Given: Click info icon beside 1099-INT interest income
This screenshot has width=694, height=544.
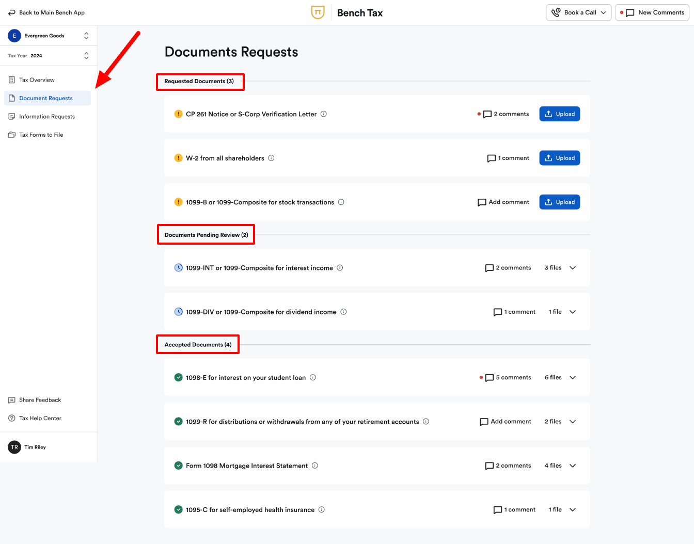Looking at the screenshot, I should coord(340,268).
